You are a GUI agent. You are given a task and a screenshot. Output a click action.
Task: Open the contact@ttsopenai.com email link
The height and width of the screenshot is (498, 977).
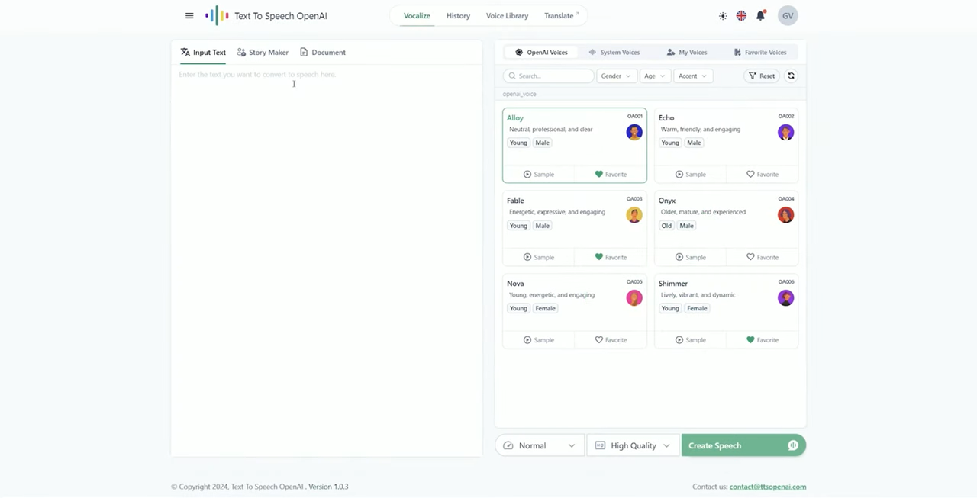coord(768,486)
